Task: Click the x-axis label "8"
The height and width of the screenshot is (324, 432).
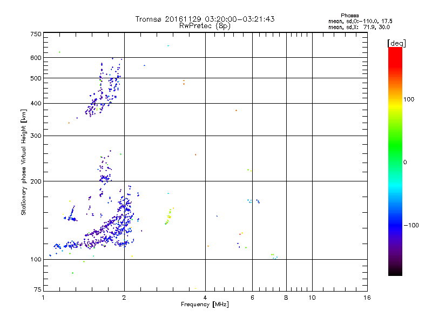Action: tap(286, 298)
